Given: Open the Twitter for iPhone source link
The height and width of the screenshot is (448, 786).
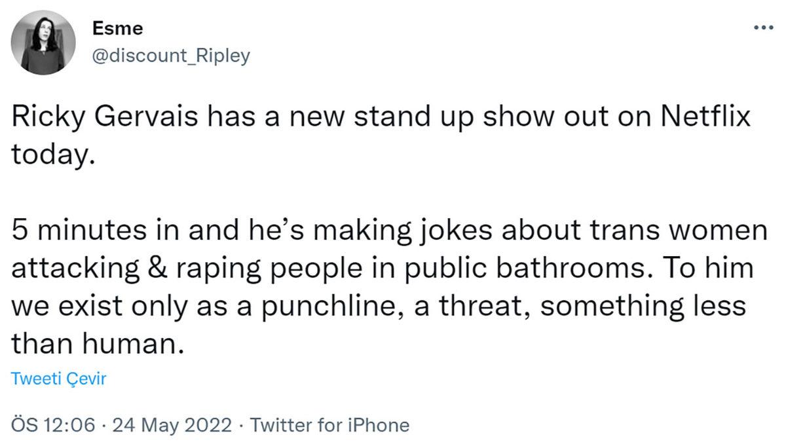Looking at the screenshot, I should coord(330,425).
